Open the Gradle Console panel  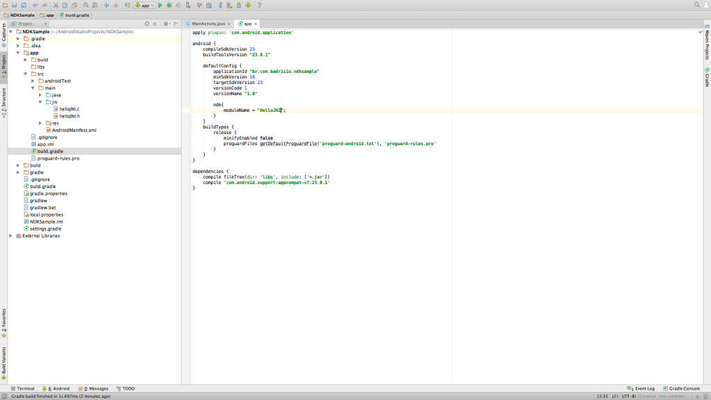681,388
